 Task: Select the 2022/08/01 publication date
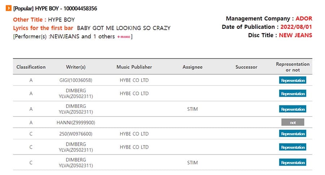296,27
